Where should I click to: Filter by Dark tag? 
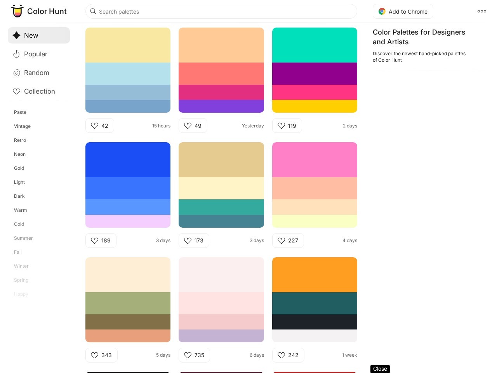pyautogui.click(x=19, y=196)
